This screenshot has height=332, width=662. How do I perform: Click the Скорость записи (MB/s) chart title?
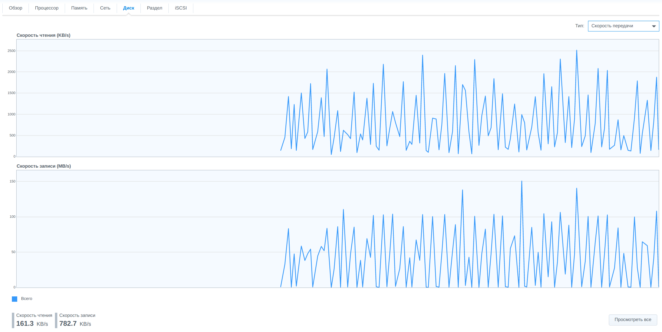pos(44,166)
